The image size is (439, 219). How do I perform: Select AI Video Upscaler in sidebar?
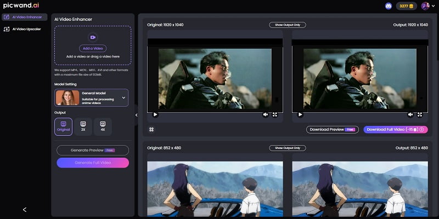coord(25,29)
